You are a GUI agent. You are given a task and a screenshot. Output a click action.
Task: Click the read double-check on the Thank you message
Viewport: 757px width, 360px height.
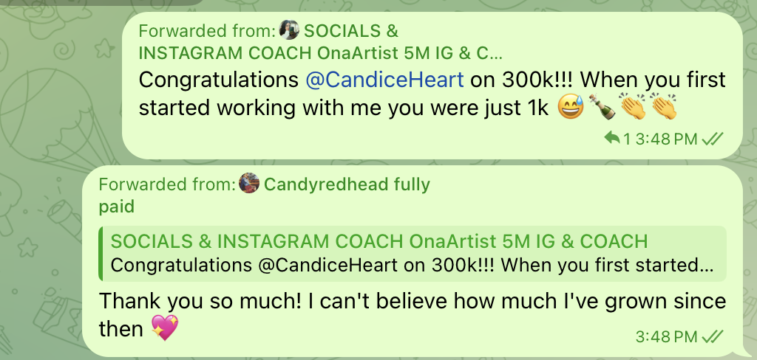[712, 336]
